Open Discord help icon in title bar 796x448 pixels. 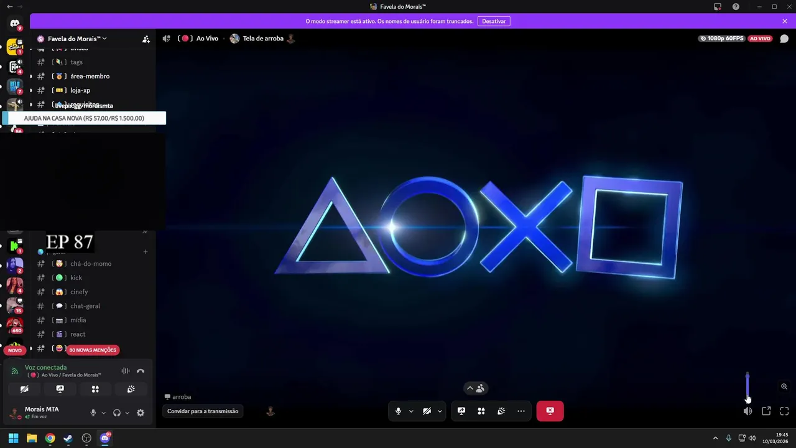click(736, 7)
